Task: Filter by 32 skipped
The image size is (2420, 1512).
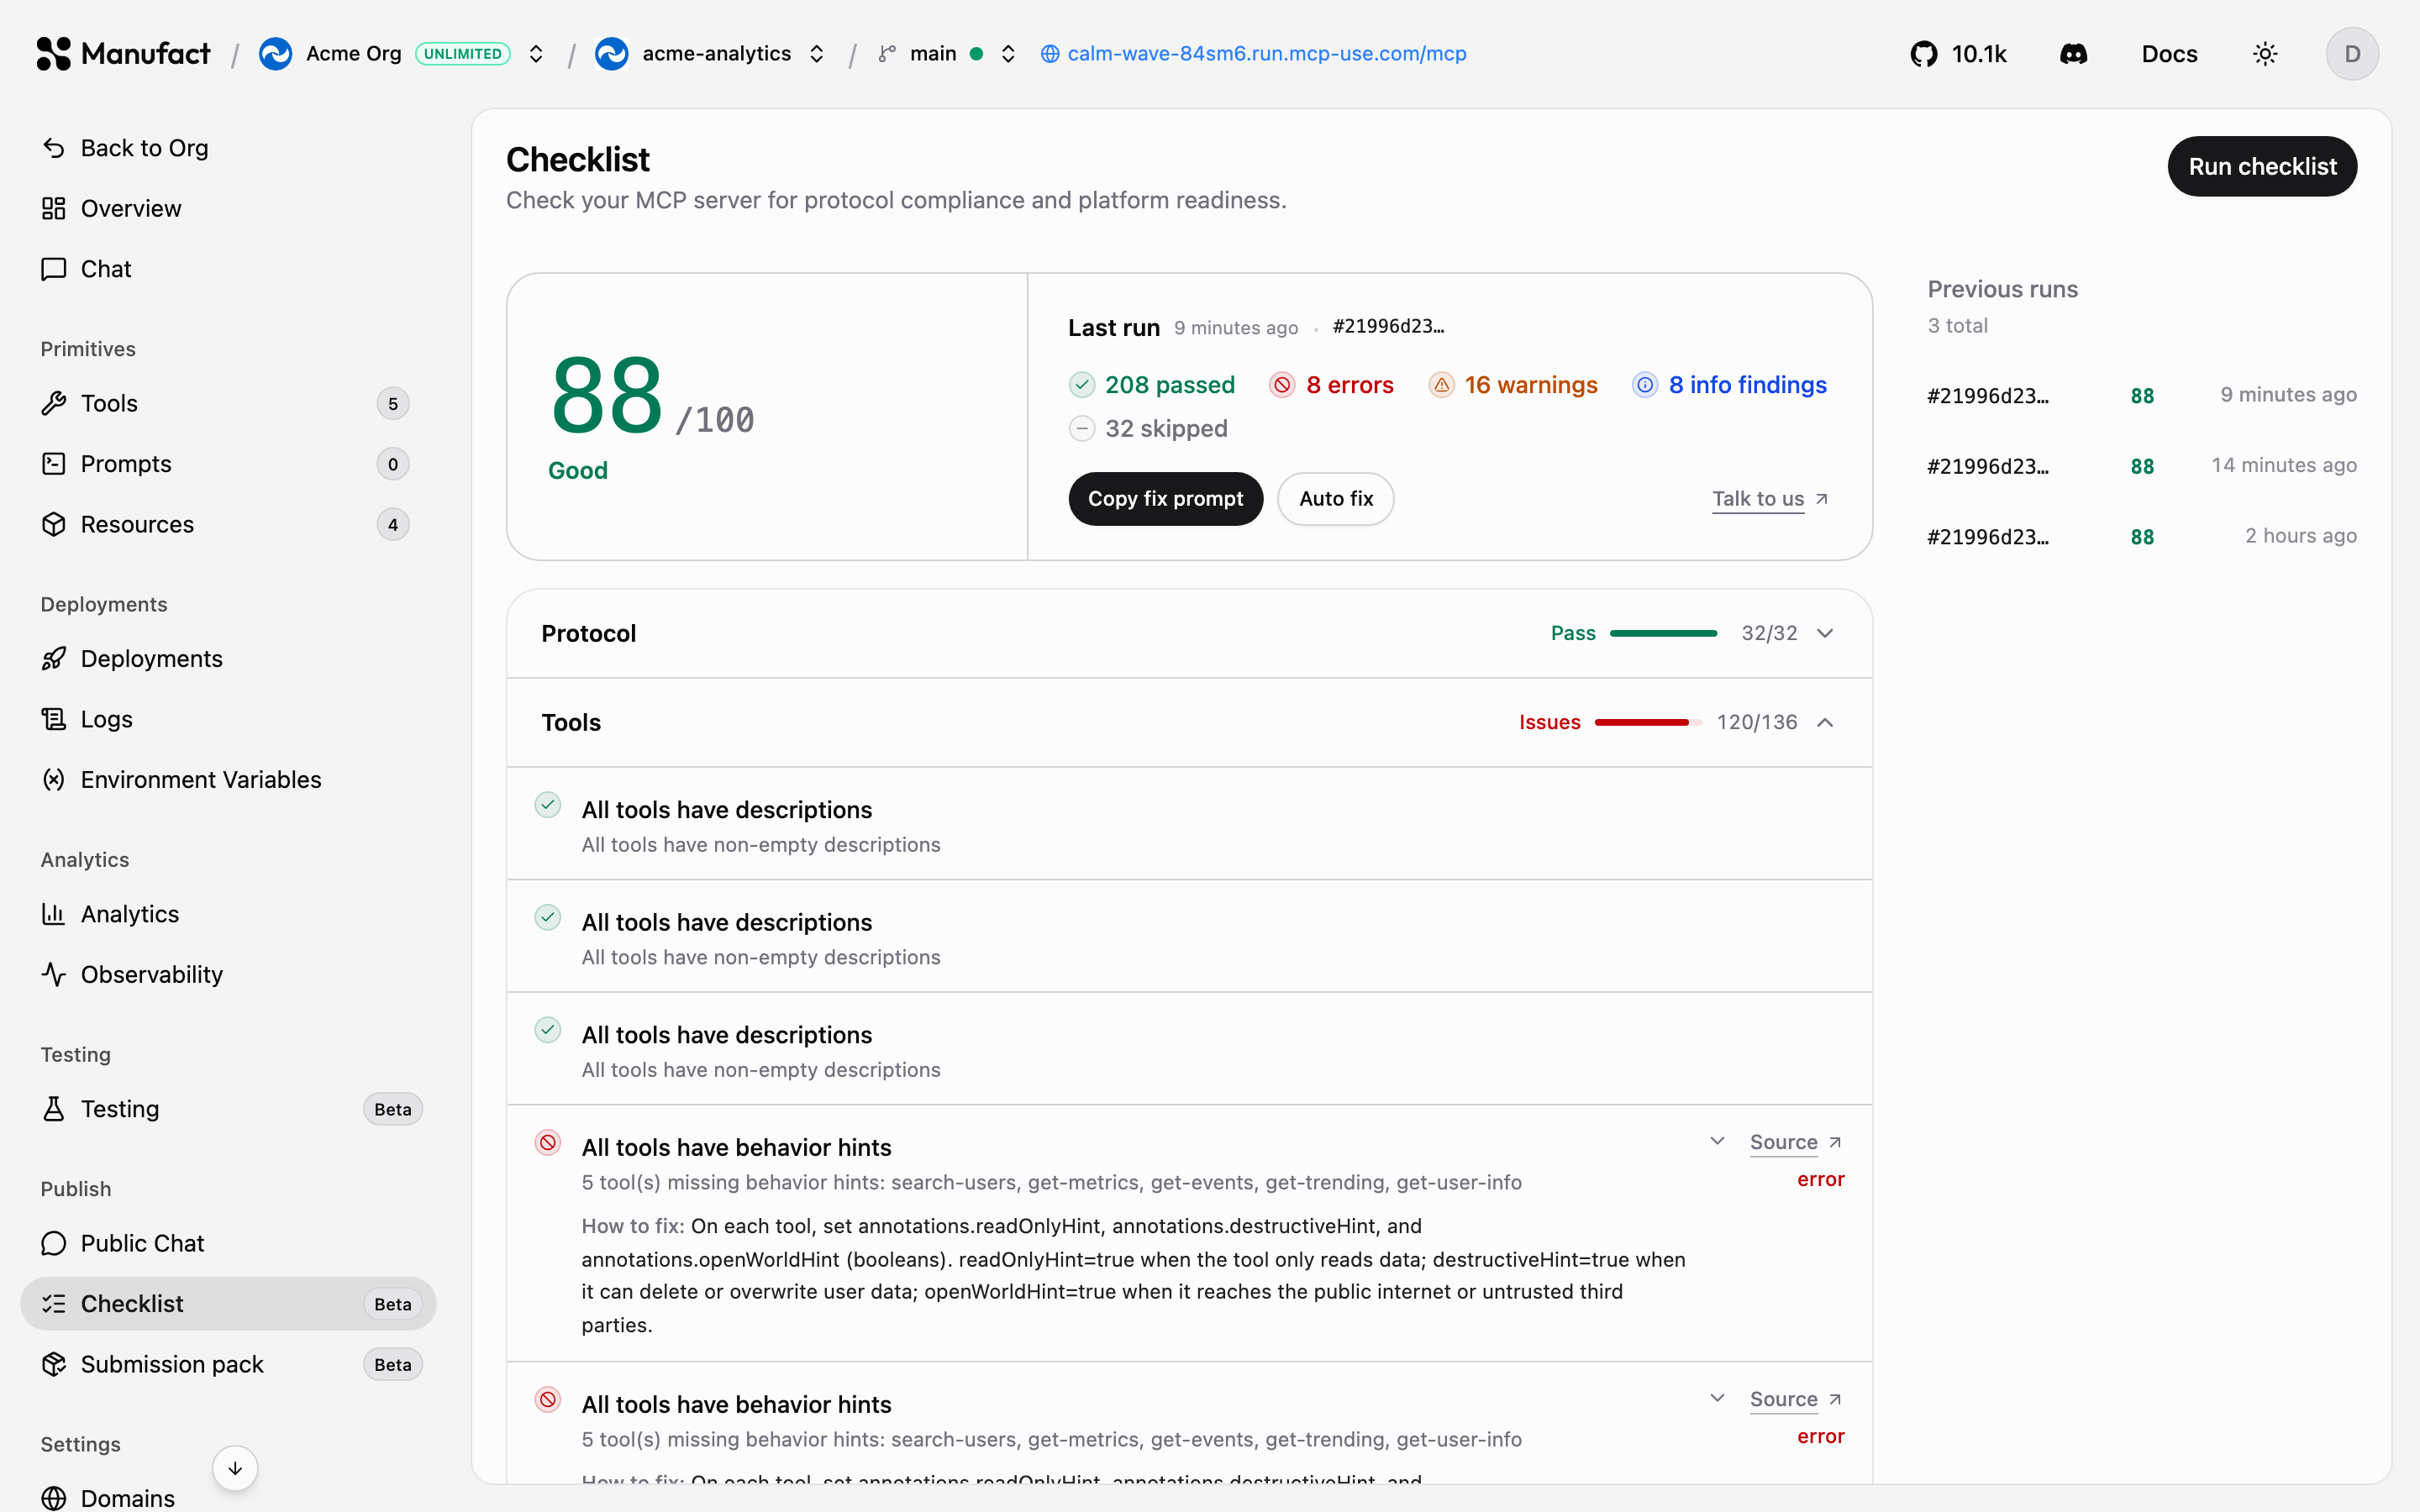Action: point(1148,429)
